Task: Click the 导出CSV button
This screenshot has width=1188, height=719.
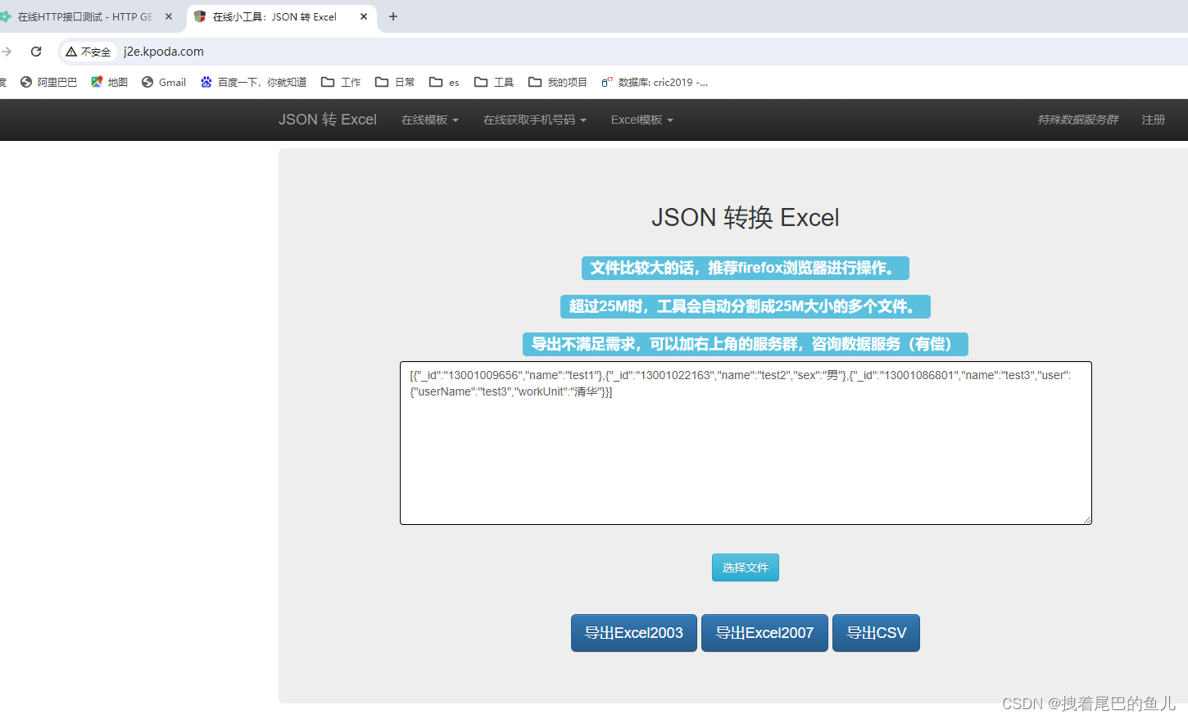Action: (x=876, y=633)
